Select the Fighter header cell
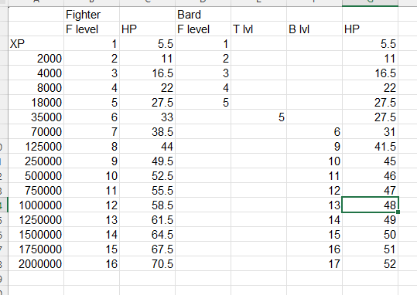 91,15
